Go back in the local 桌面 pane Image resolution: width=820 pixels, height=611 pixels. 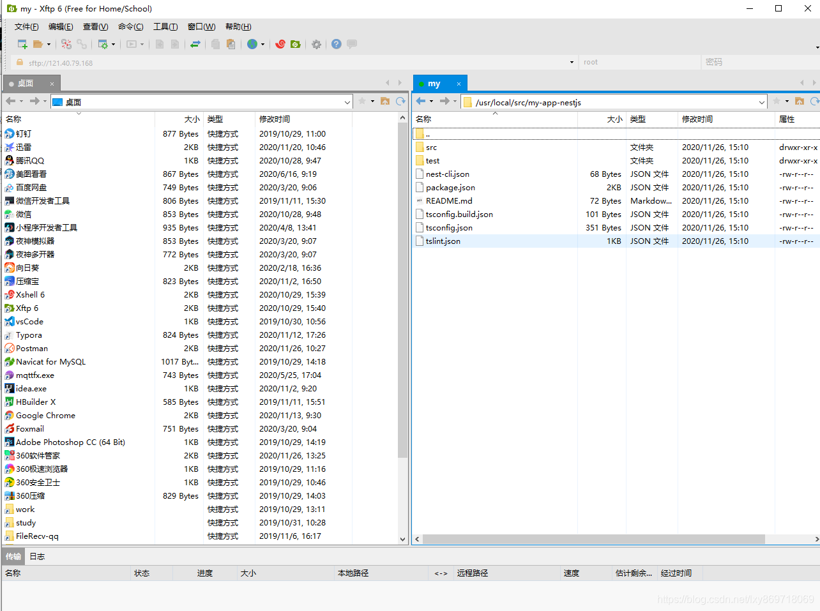10,101
